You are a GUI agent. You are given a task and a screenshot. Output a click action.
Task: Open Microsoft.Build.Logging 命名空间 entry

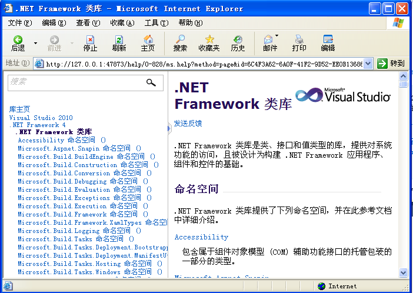[x=79, y=231]
